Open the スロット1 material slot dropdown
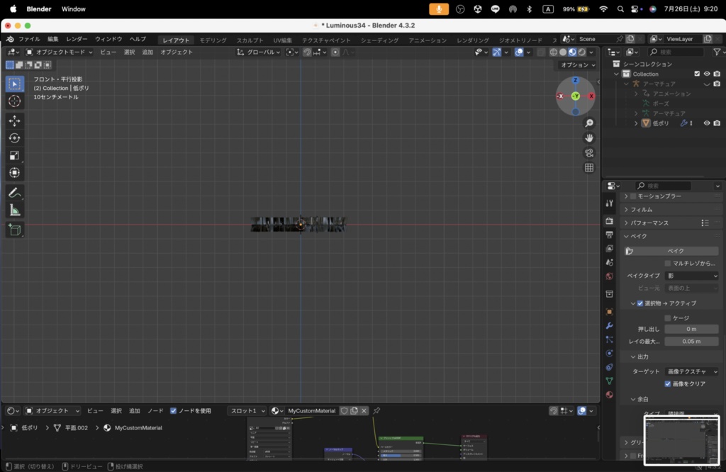 pyautogui.click(x=247, y=410)
